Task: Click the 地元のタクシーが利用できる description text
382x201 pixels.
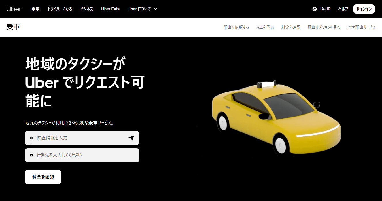Action: [69, 123]
